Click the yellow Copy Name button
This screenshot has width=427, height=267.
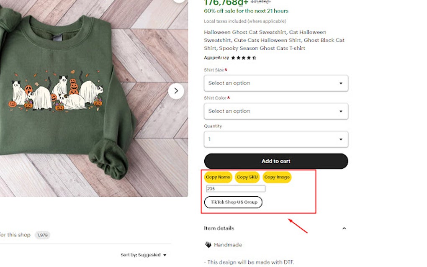pos(218,177)
